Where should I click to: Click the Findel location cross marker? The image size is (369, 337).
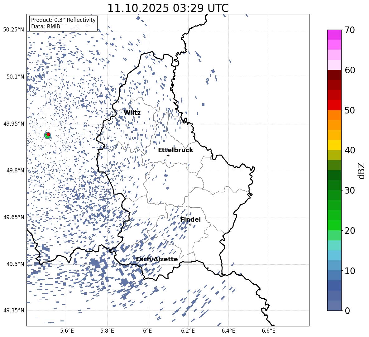click(x=190, y=225)
